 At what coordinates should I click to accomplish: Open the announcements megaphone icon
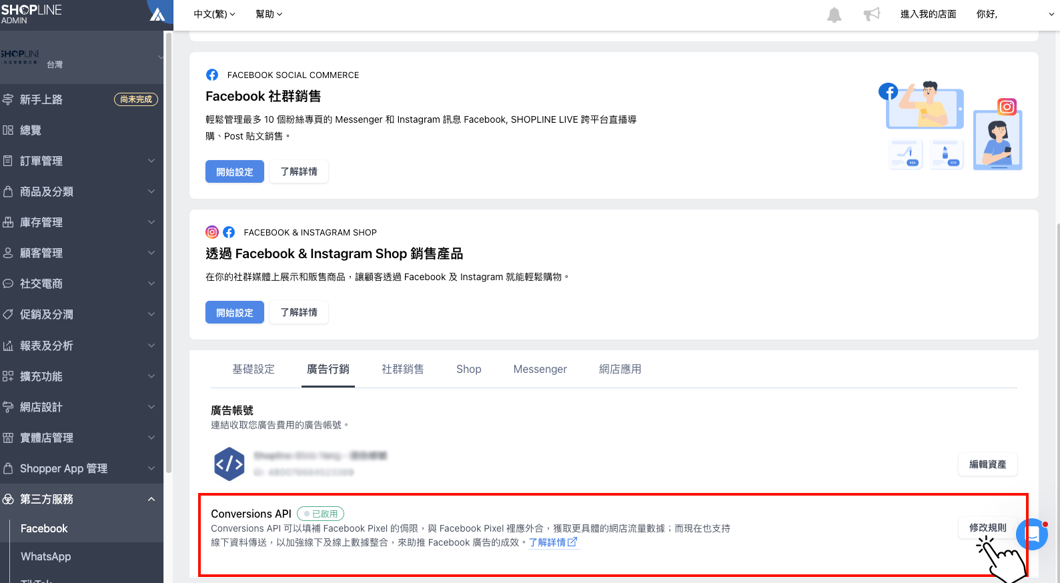click(872, 14)
